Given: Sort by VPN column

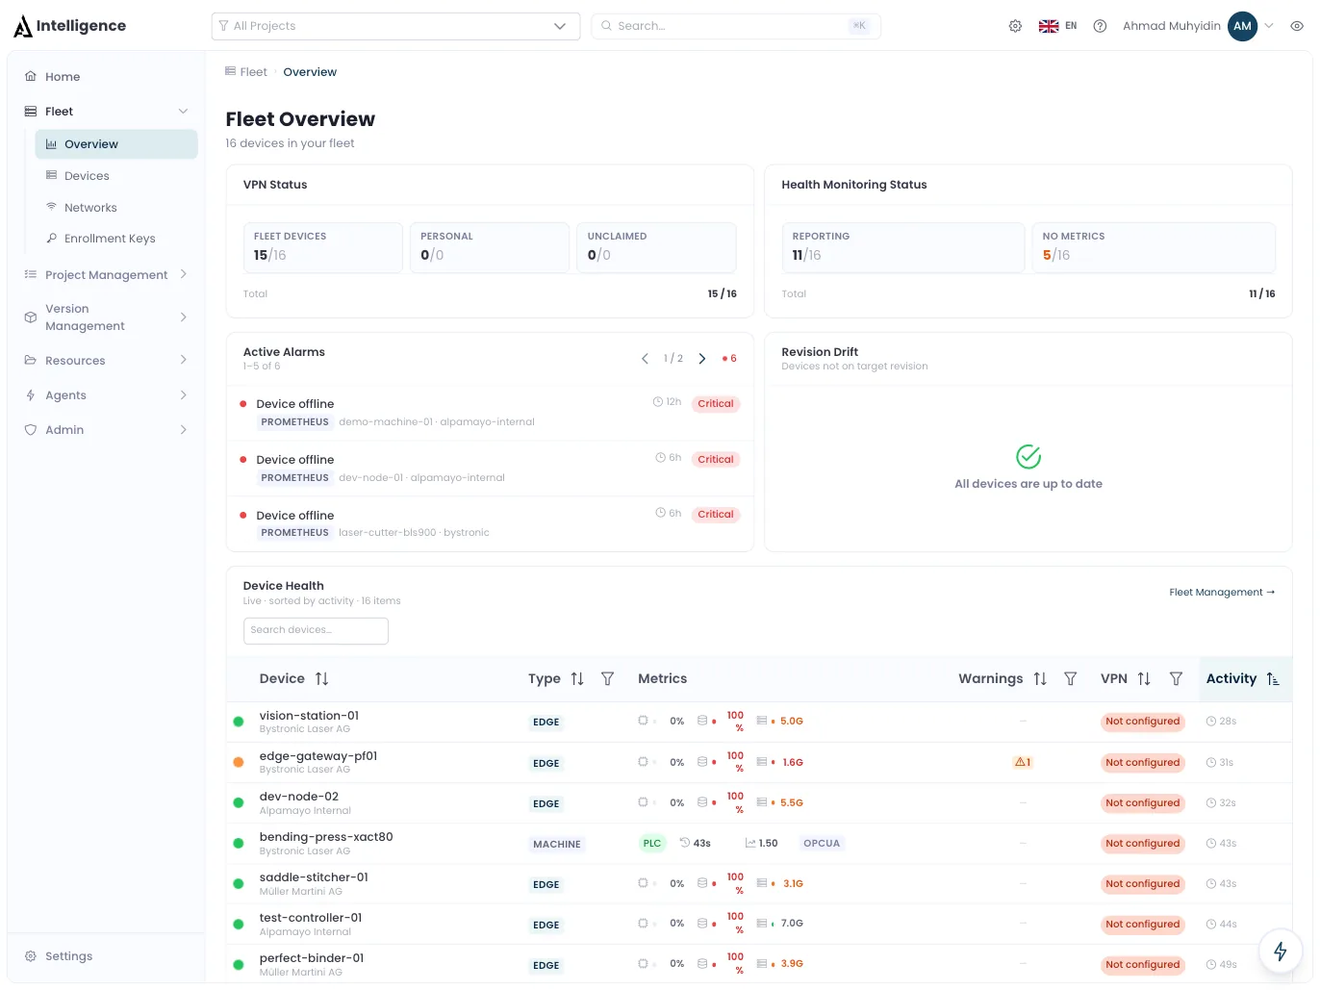Looking at the screenshot, I should click(1144, 679).
